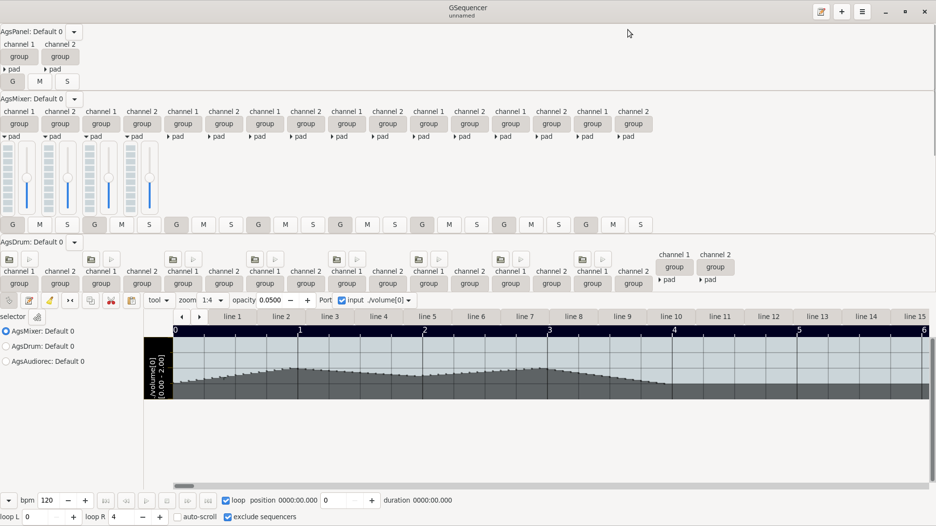Image resolution: width=936 pixels, height=526 pixels.
Task: Select the edit pencil tool in automation toolbar
Action: [29, 301]
